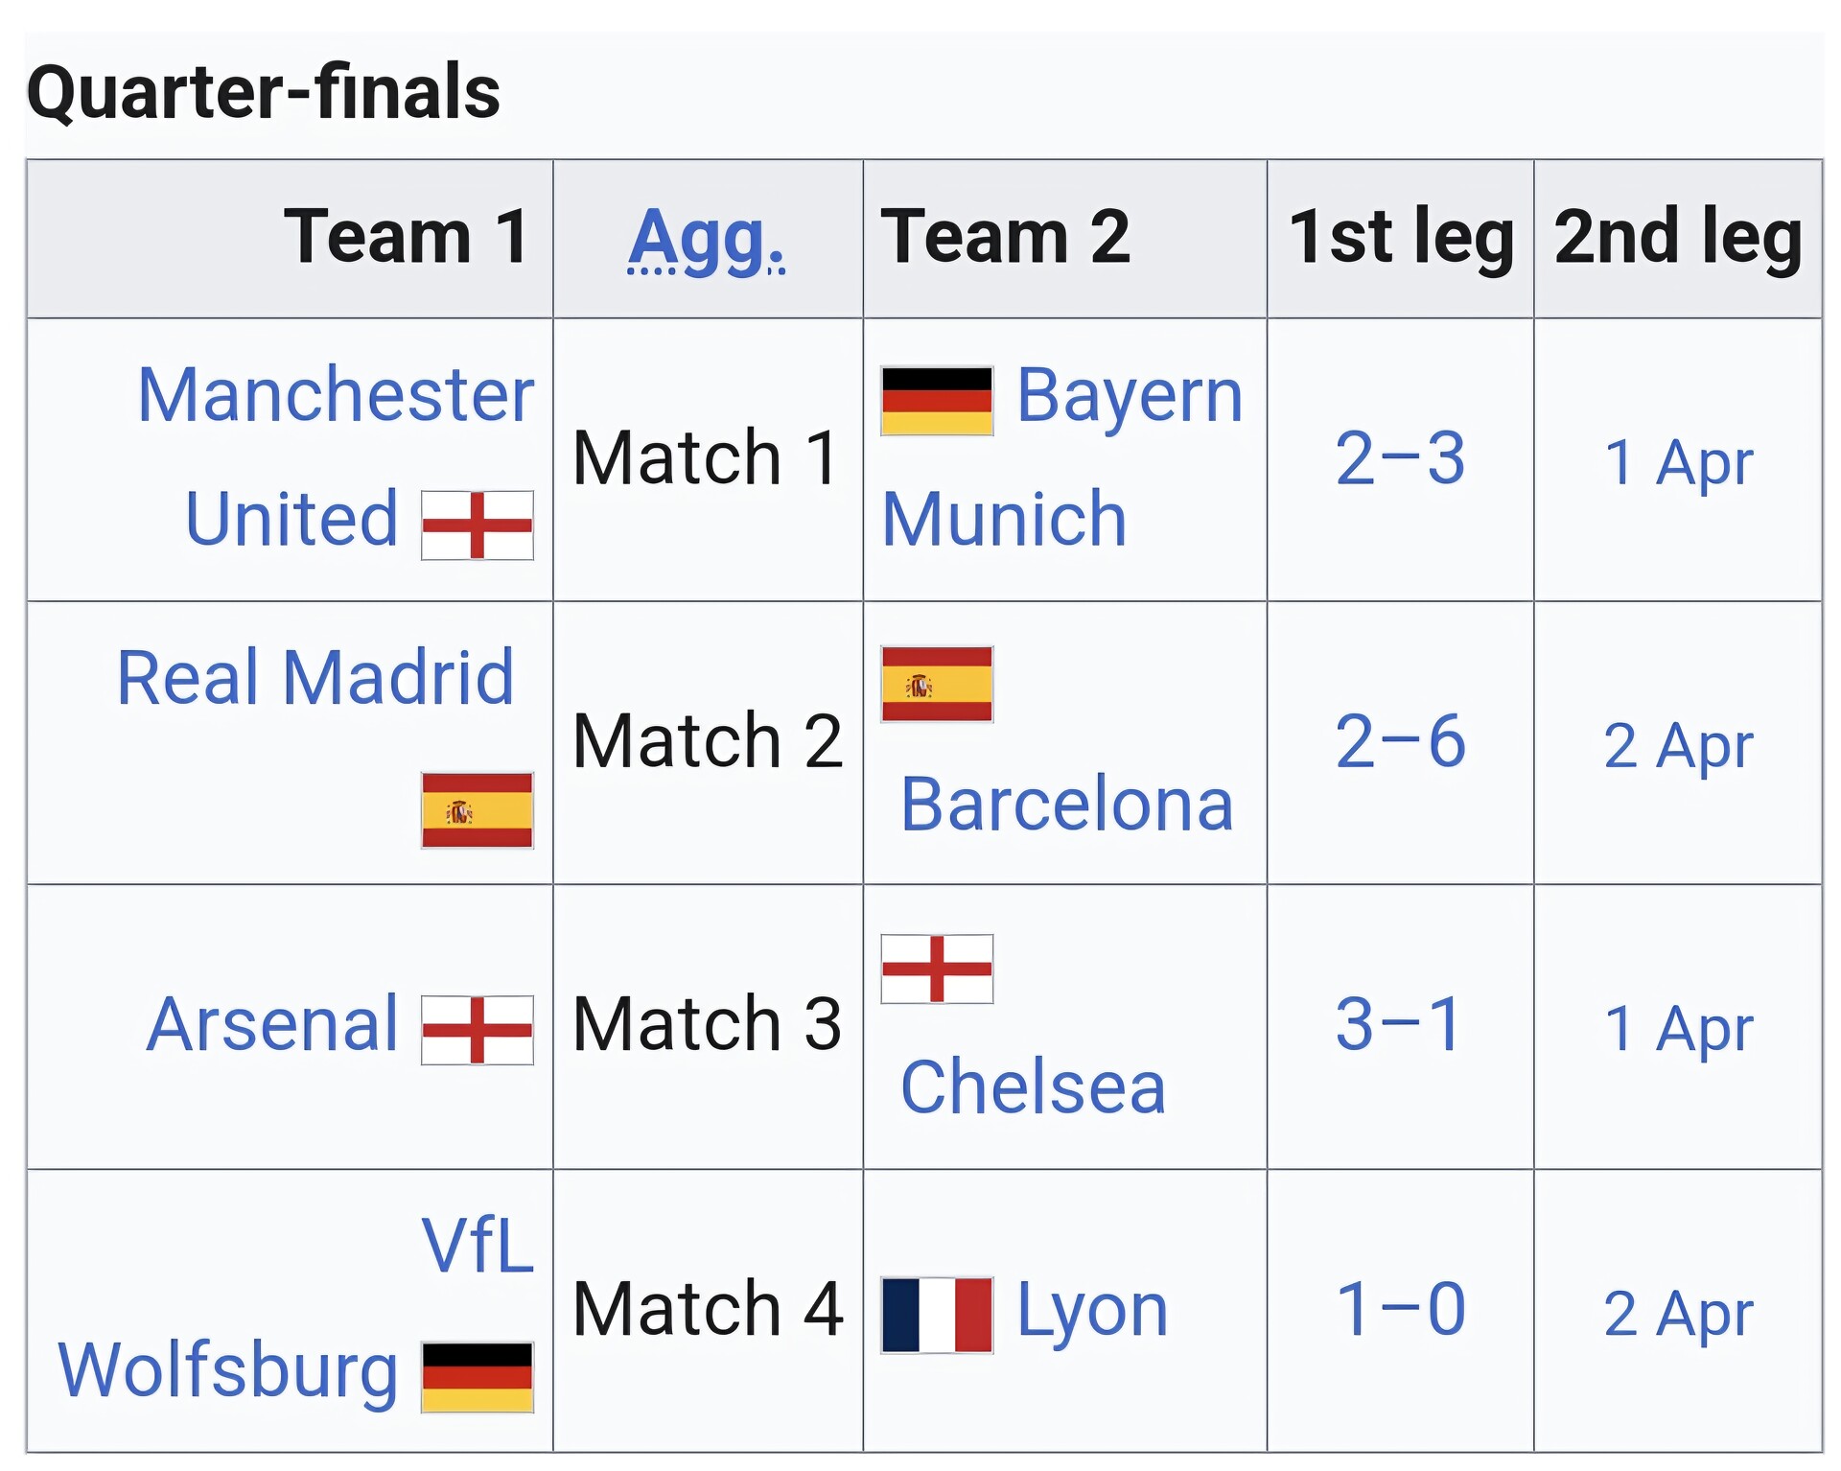The width and height of the screenshot is (1841, 1471).
Task: Click the 2 Apr date for Match 4
Action: pos(1677,1313)
